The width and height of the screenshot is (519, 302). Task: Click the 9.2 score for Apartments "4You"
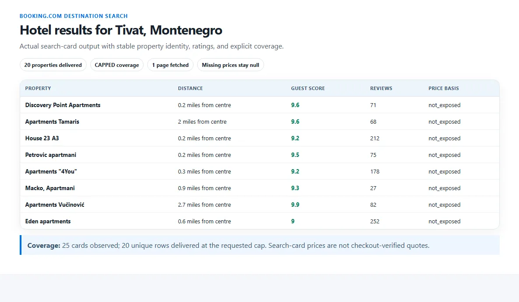pyautogui.click(x=295, y=171)
